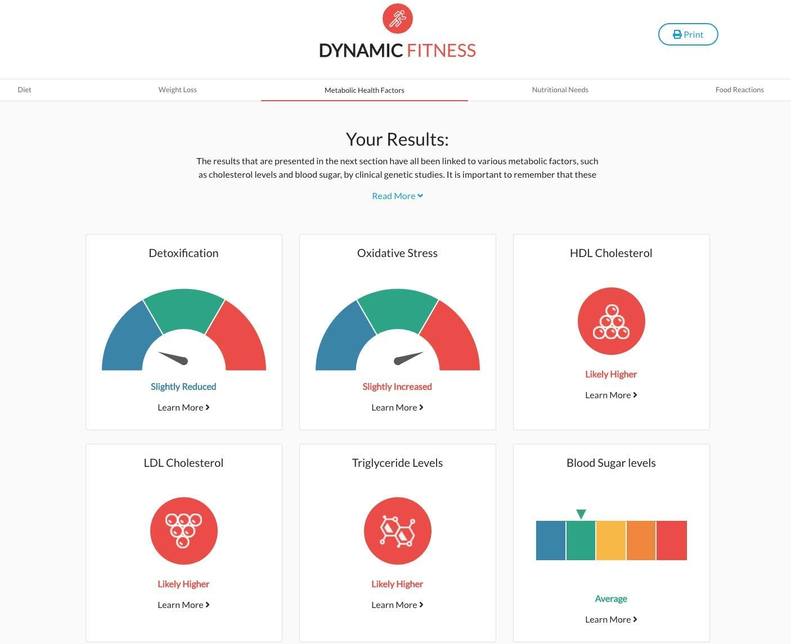Image resolution: width=791 pixels, height=644 pixels.
Task: Open Learn More under Blood Sugar levels
Action: tap(611, 619)
